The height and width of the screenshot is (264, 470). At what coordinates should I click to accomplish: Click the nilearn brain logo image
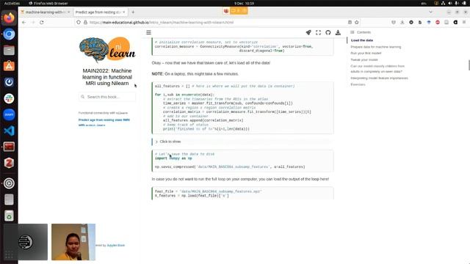pos(107,49)
